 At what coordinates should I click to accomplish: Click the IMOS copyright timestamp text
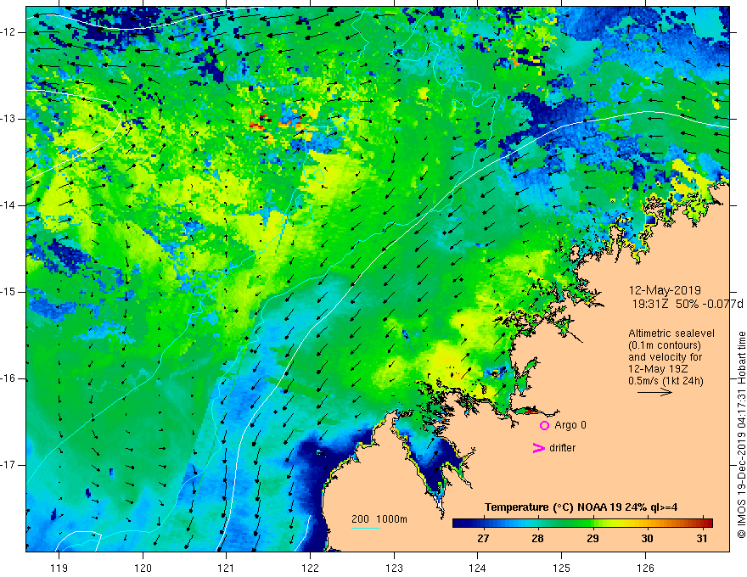coord(741,434)
